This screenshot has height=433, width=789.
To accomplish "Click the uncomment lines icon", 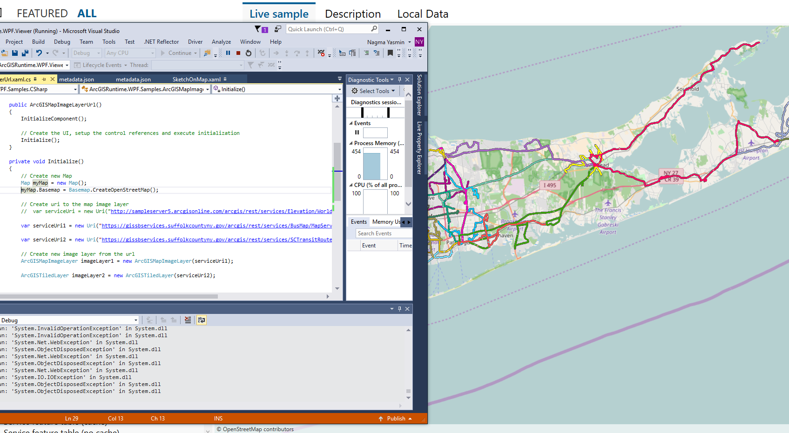I will pos(377,53).
